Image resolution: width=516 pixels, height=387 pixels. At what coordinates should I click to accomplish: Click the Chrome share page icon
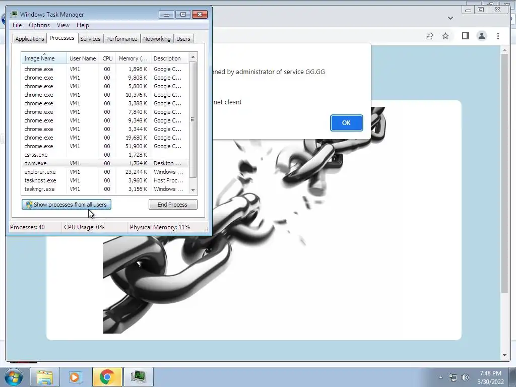(x=429, y=36)
